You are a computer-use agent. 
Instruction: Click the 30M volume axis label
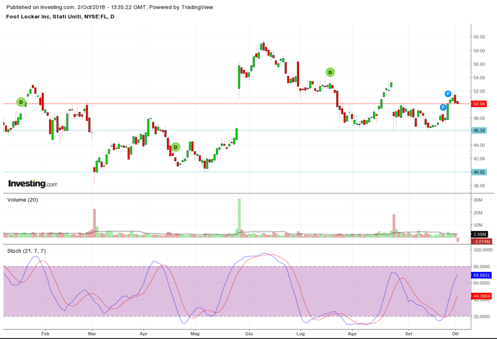(x=478, y=200)
